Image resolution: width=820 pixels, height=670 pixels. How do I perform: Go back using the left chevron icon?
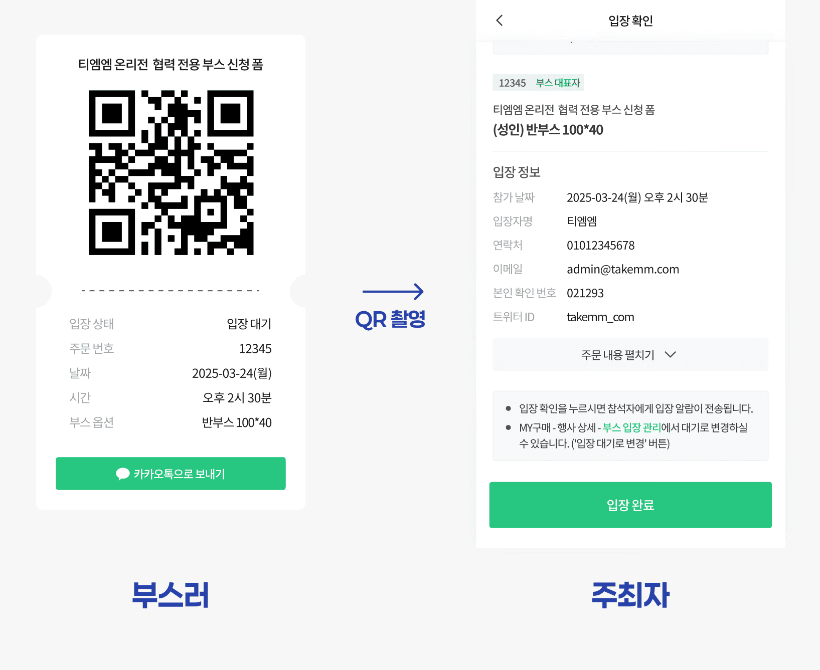499,21
